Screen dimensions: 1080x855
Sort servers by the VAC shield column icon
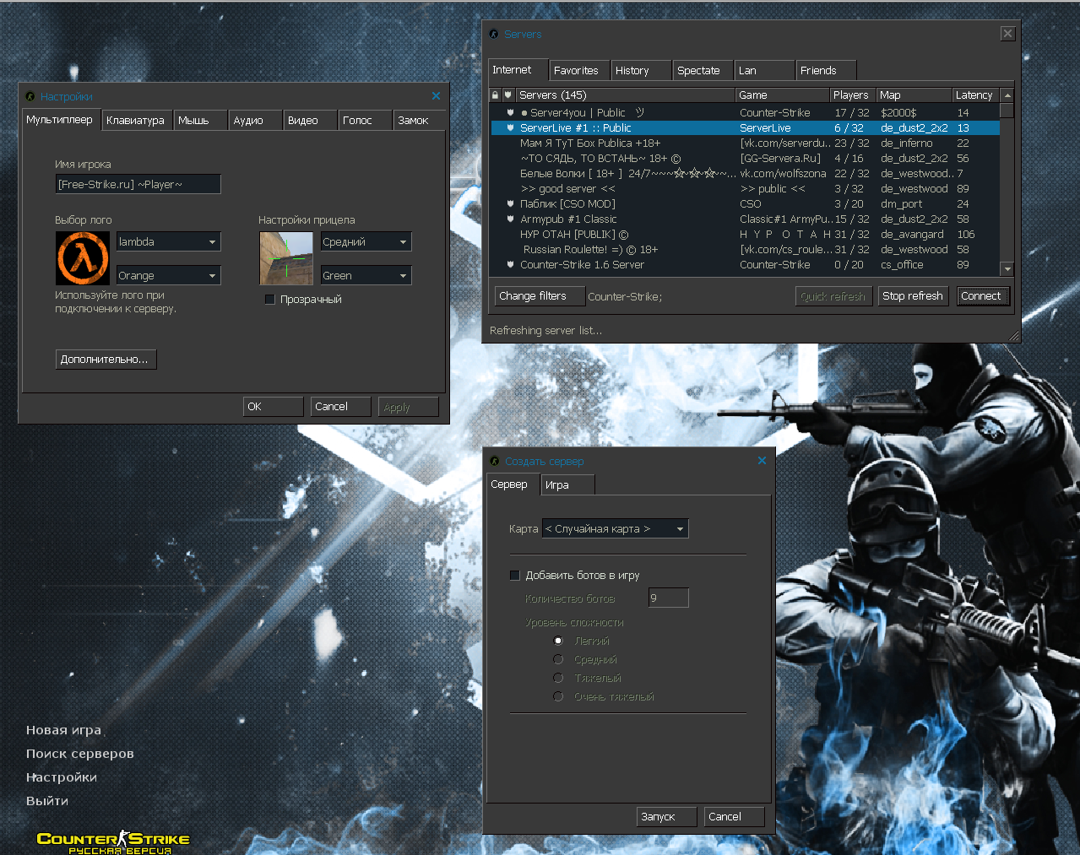click(508, 95)
